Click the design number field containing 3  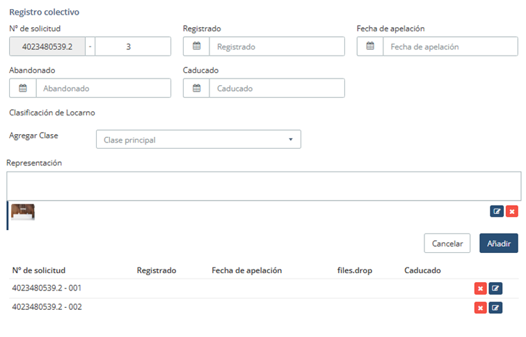tap(133, 47)
